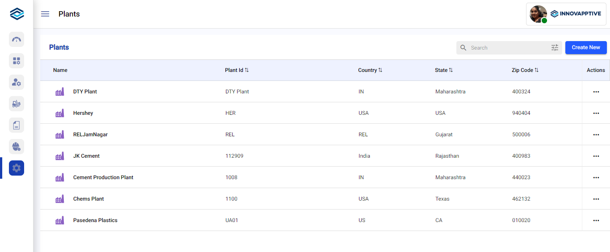Click the Innovapptive logo in sidebar
Image resolution: width=610 pixels, height=252 pixels.
17,14
